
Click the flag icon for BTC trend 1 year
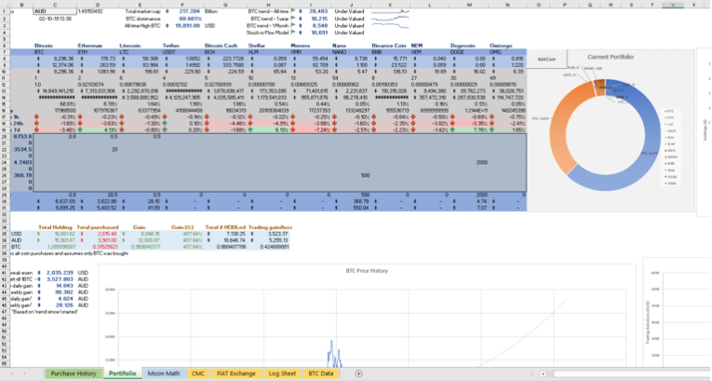click(x=293, y=19)
